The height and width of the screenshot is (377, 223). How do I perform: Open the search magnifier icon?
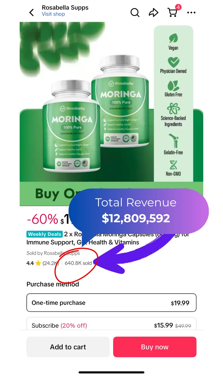point(135,12)
